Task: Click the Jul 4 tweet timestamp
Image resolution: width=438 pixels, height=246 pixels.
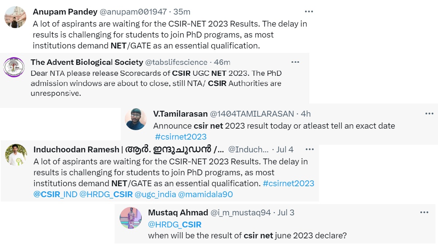Action: [x=285, y=149]
